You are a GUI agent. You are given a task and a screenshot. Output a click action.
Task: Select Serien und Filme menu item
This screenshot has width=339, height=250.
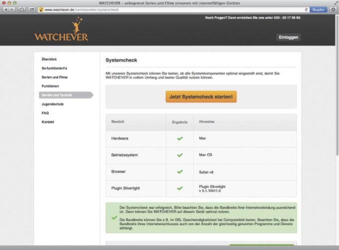[x=54, y=77]
